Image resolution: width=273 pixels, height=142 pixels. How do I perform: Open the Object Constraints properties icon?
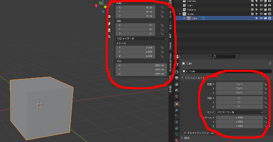click(177, 128)
